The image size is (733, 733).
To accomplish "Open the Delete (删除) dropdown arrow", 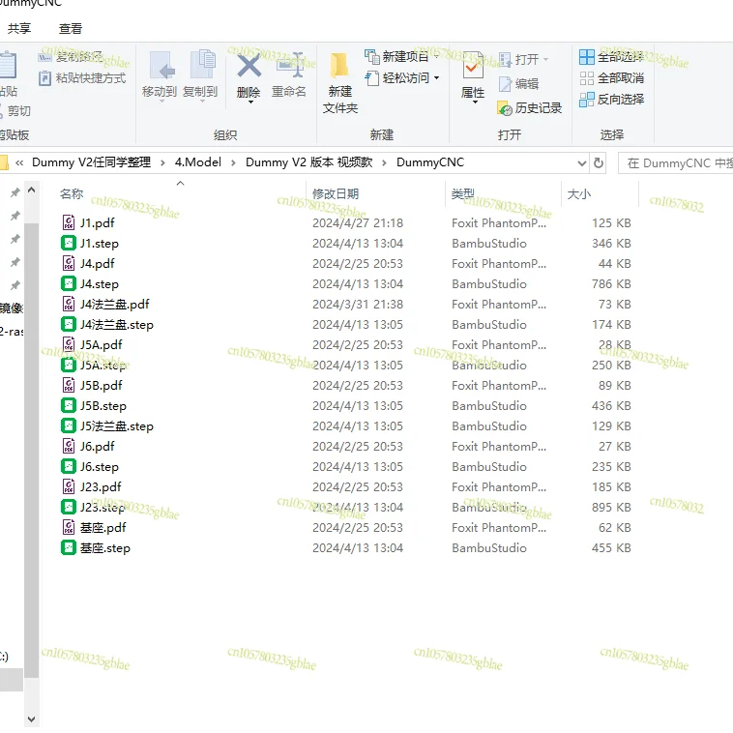I will [x=250, y=102].
